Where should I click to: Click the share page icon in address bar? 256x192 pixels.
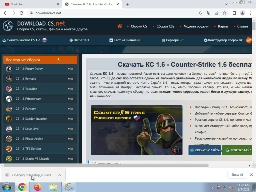click(216, 13)
